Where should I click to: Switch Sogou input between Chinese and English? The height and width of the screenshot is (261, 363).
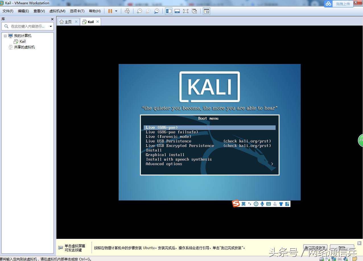tap(244, 204)
